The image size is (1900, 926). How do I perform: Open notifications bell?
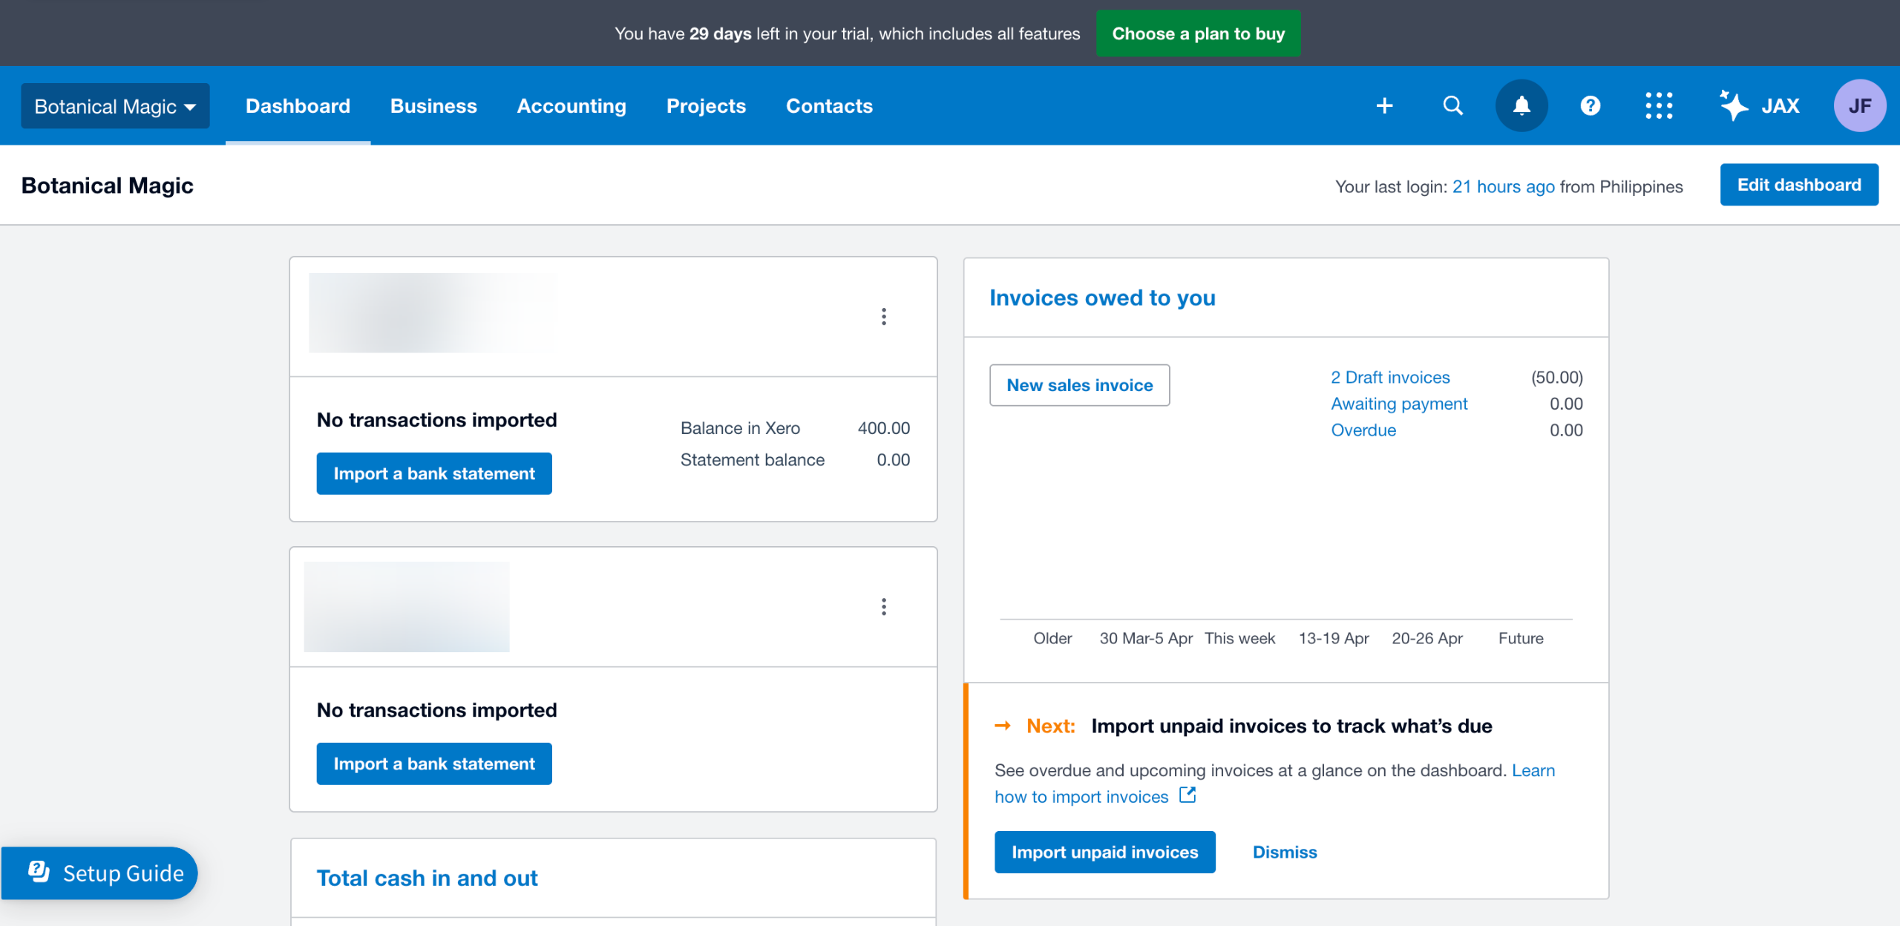(1521, 106)
